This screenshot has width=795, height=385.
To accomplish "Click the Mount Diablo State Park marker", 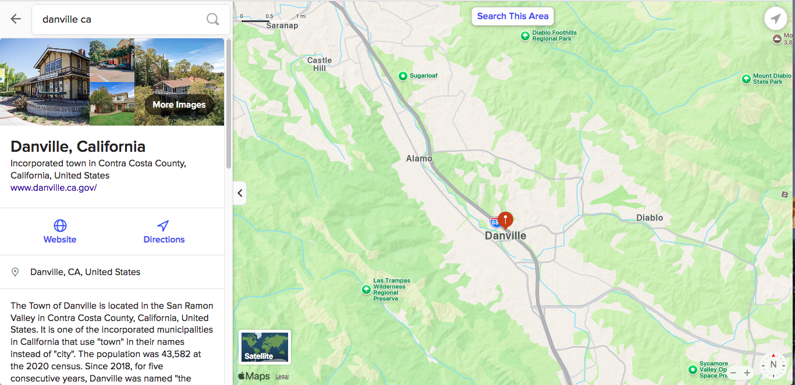I will pyautogui.click(x=746, y=79).
